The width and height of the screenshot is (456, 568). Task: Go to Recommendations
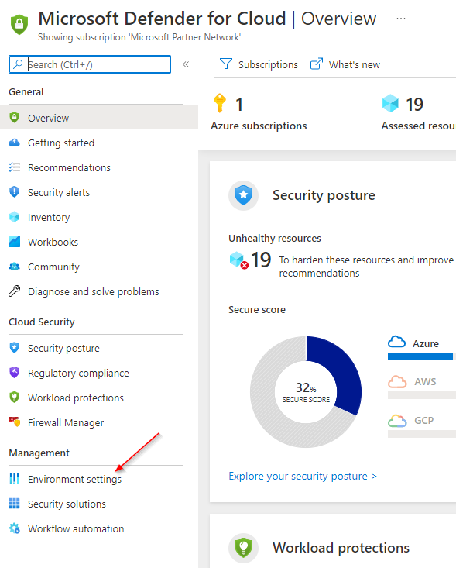[69, 167]
